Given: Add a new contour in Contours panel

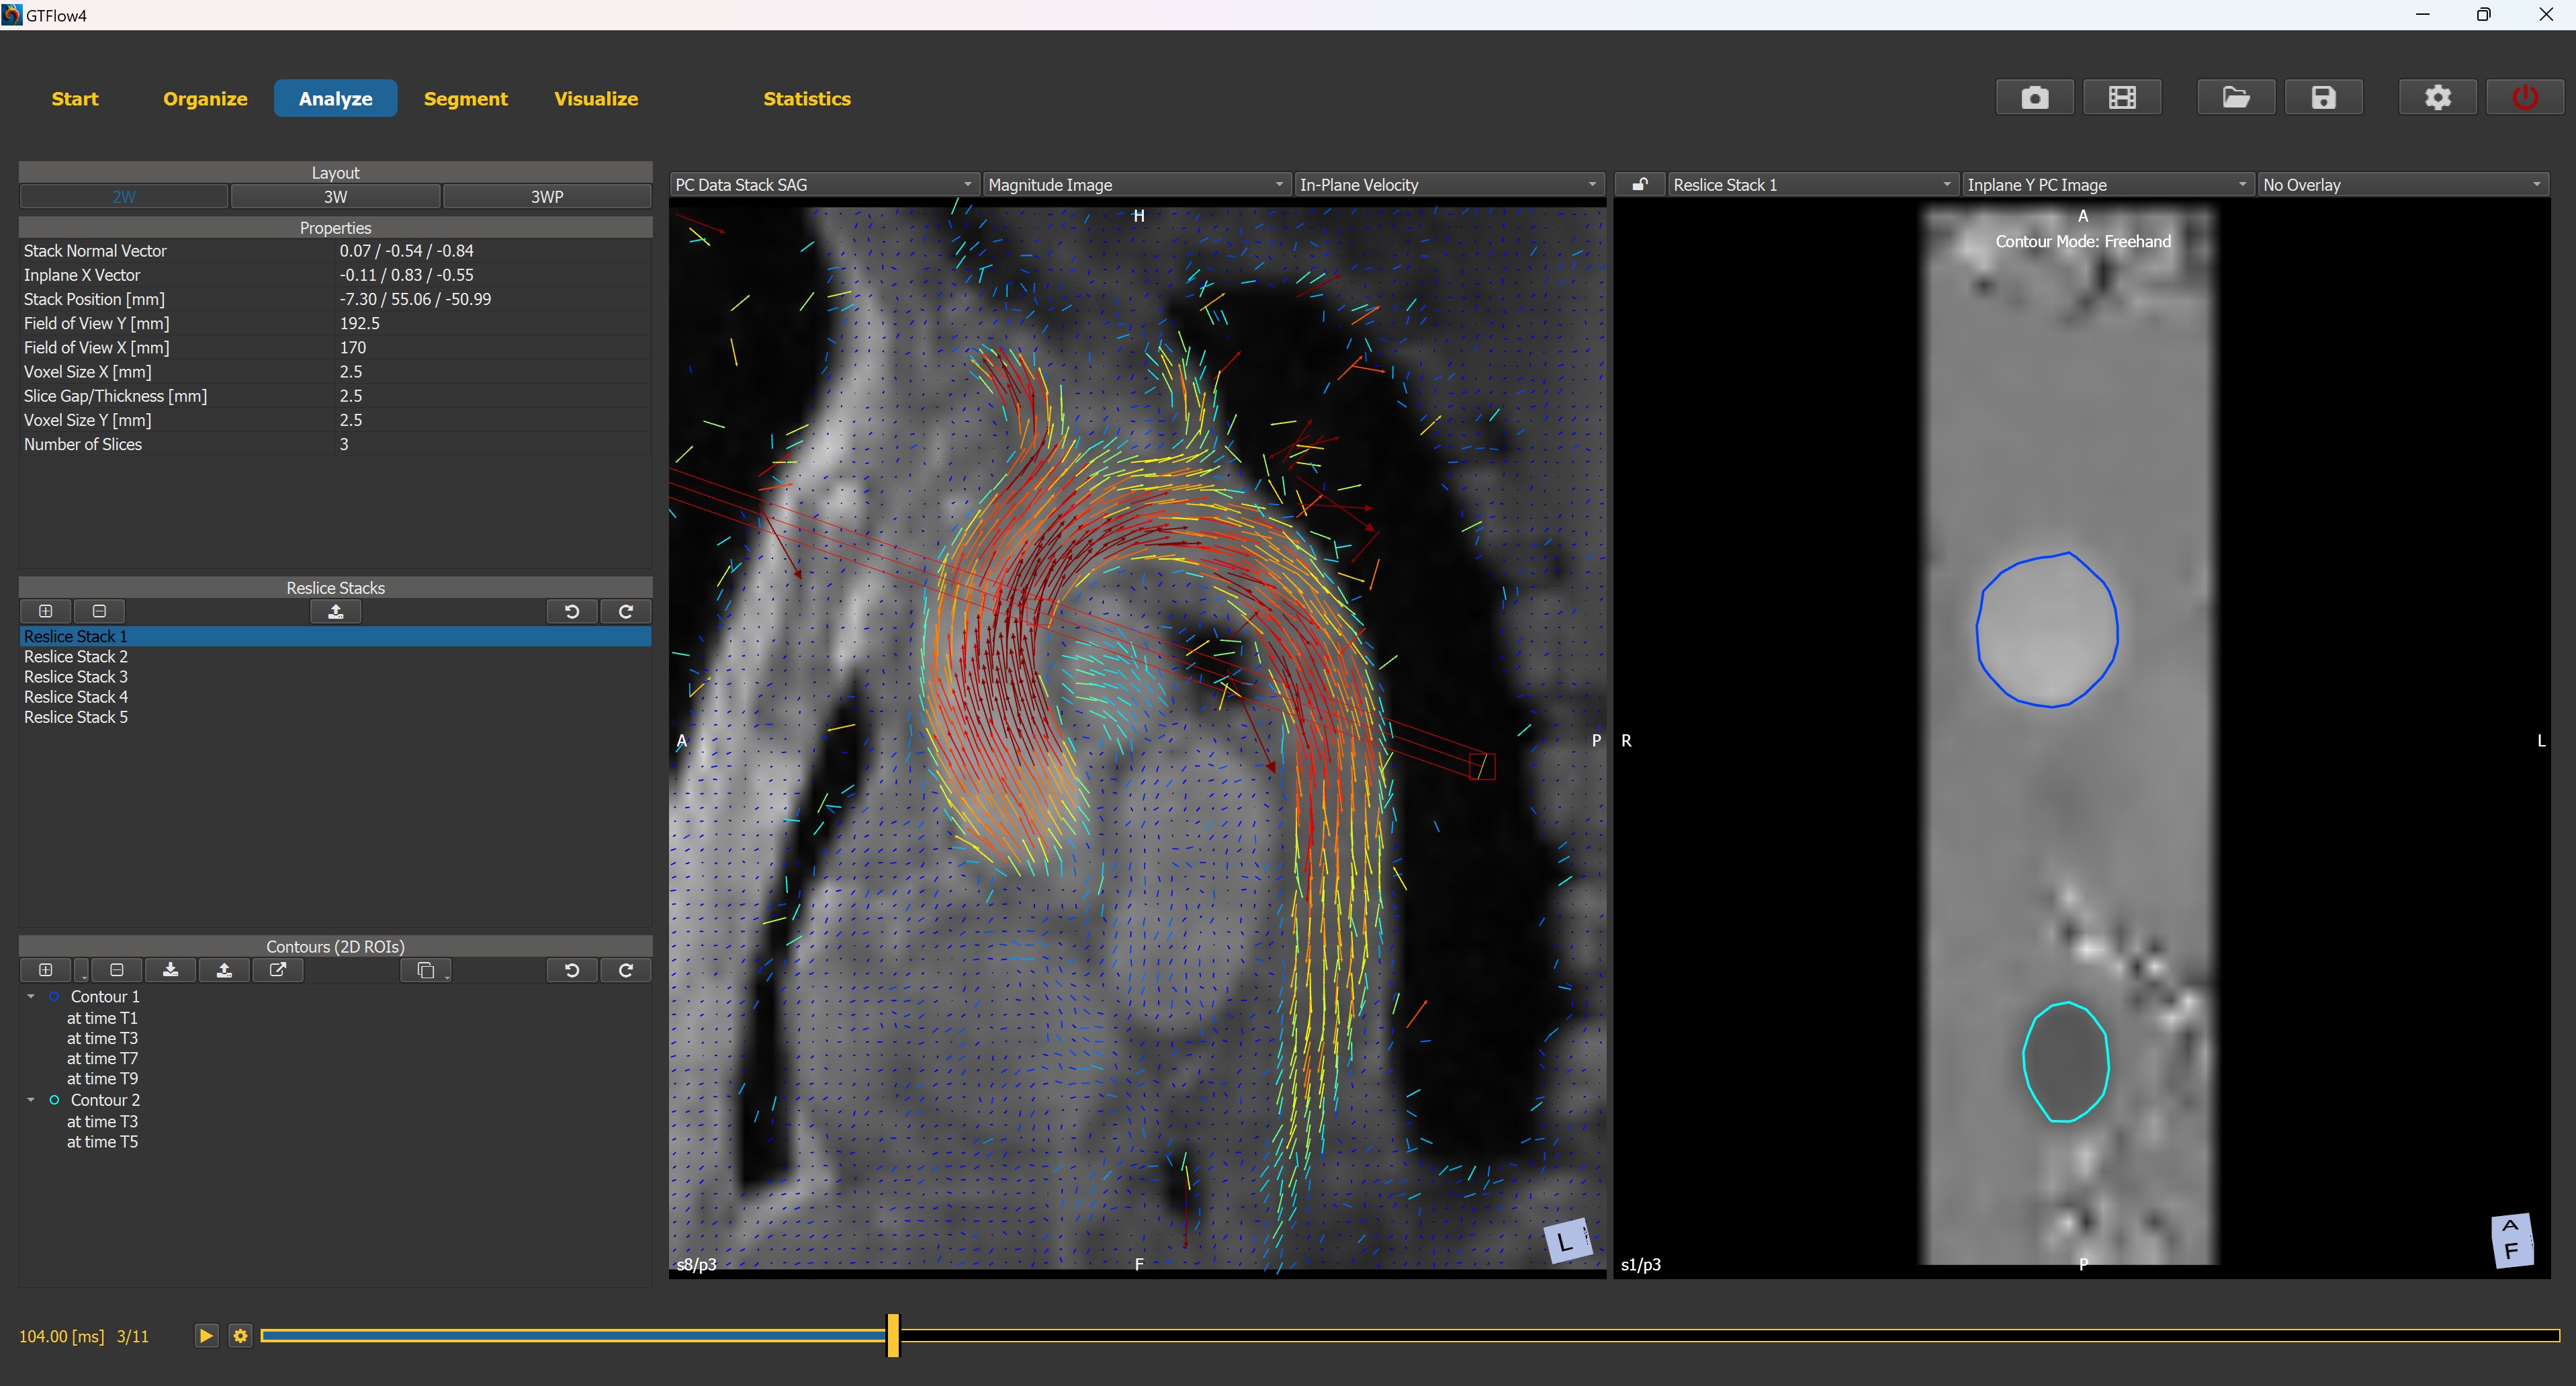Looking at the screenshot, I should click(x=45, y=970).
